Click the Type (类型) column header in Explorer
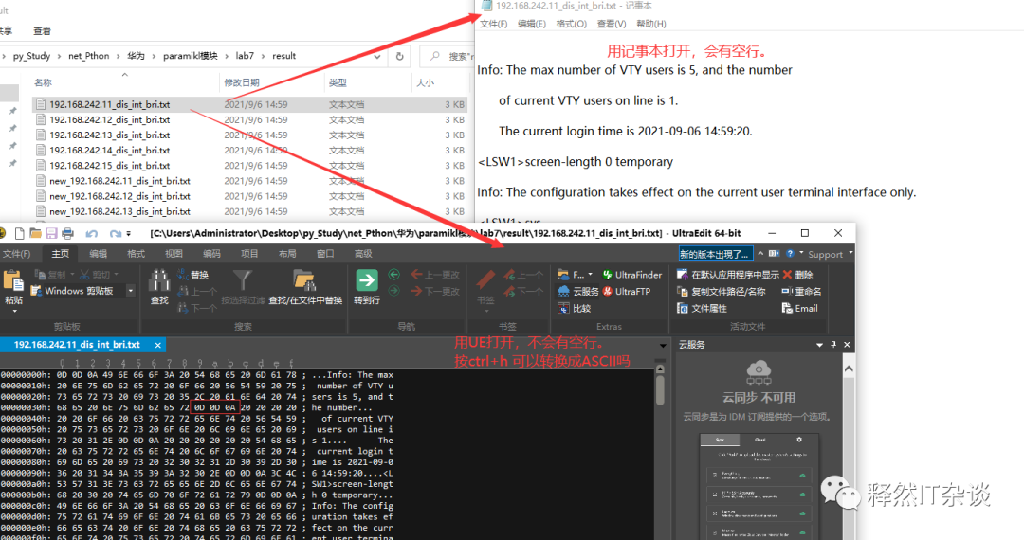The width and height of the screenshot is (1024, 540). (x=338, y=82)
